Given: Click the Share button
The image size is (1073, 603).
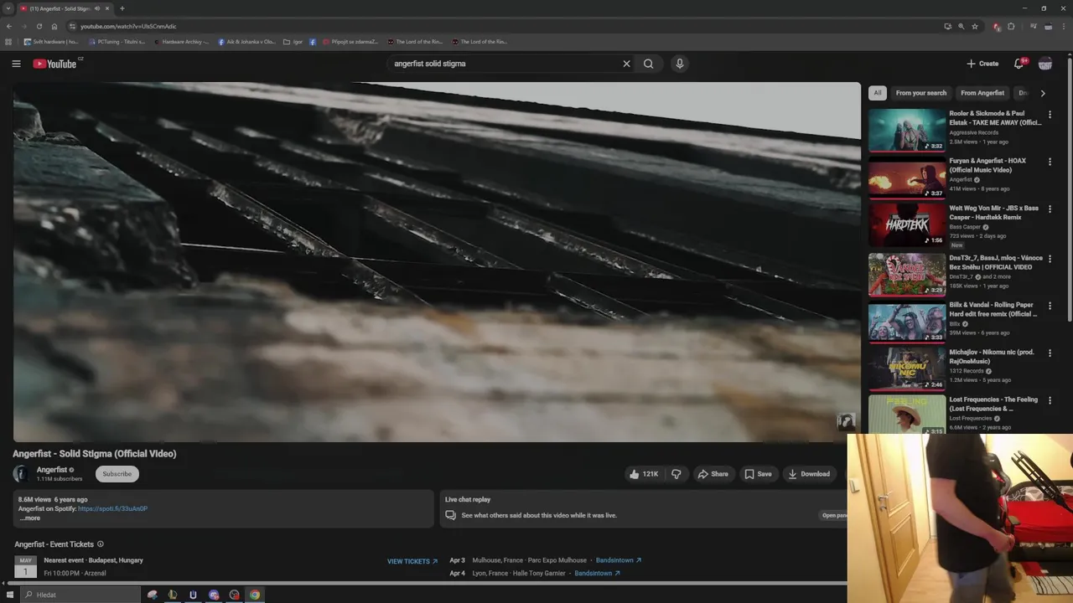Looking at the screenshot, I should click(x=713, y=474).
